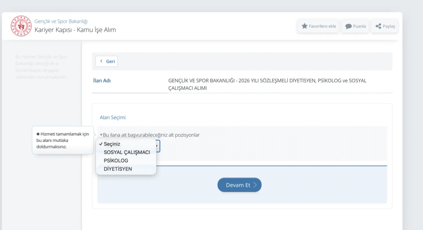Screen dimensions: 423x230
Task: Add service to favorites with Favorilere ekle
Action: [318, 26]
